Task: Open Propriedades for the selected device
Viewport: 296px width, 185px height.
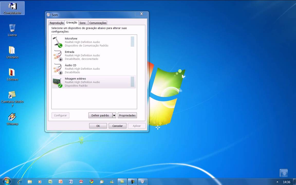Action: tap(127, 115)
